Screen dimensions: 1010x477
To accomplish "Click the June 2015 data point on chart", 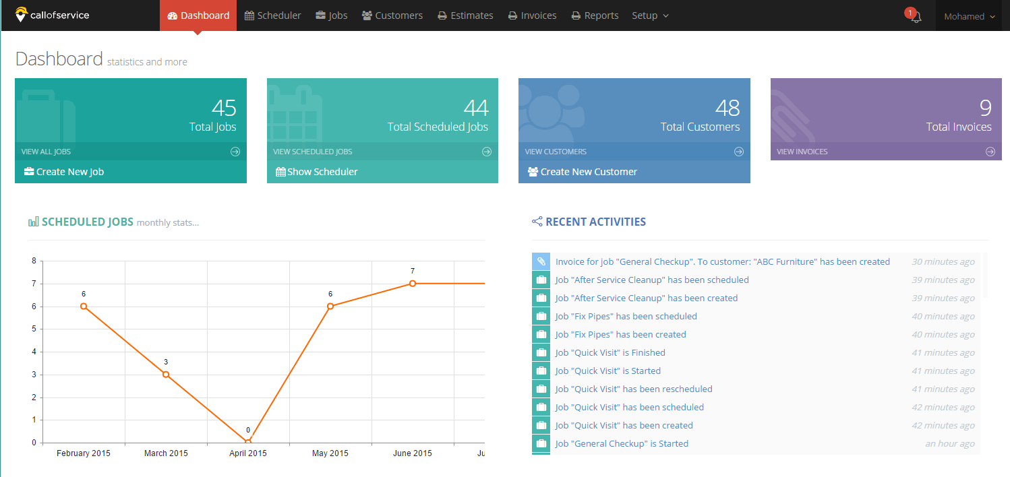I will pyautogui.click(x=413, y=284).
